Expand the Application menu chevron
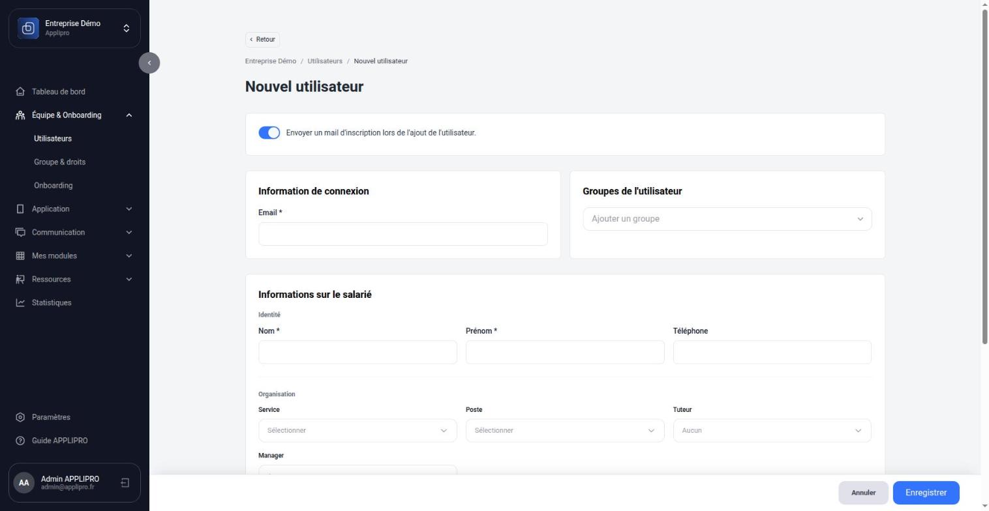This screenshot has width=989, height=511. coord(129,209)
